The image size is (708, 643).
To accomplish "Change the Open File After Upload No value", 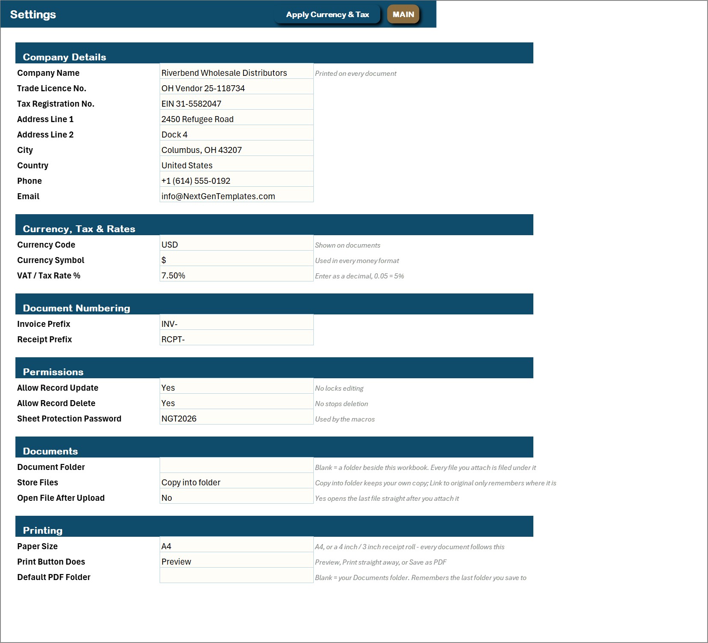I will (x=236, y=496).
